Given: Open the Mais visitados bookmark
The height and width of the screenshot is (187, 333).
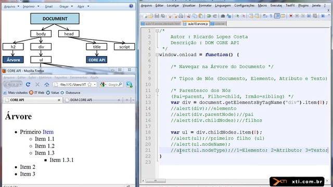Looking at the screenshot, I should (16, 92).
